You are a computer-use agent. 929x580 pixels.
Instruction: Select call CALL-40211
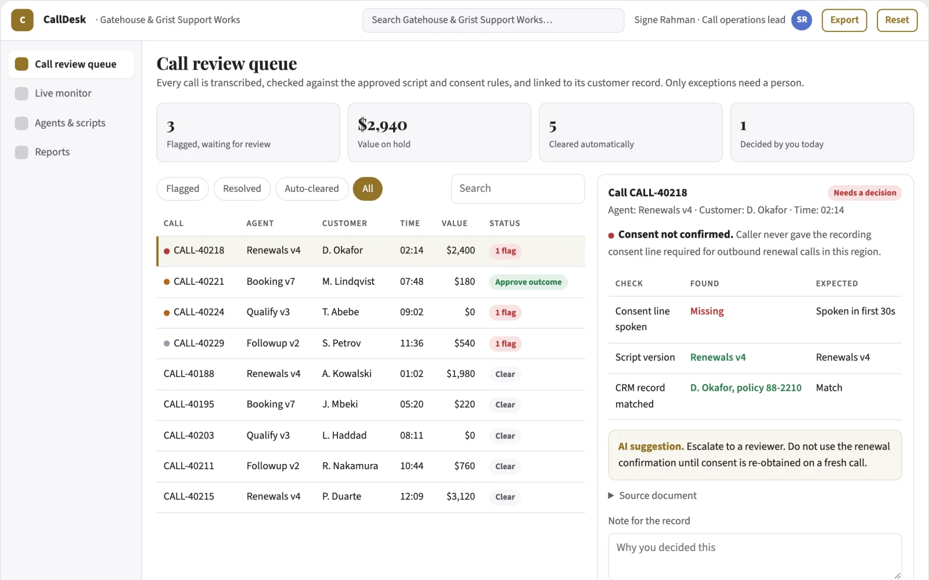370,466
